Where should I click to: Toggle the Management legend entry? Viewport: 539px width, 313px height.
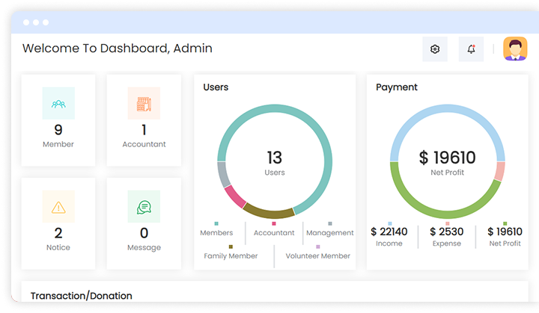[x=329, y=232]
